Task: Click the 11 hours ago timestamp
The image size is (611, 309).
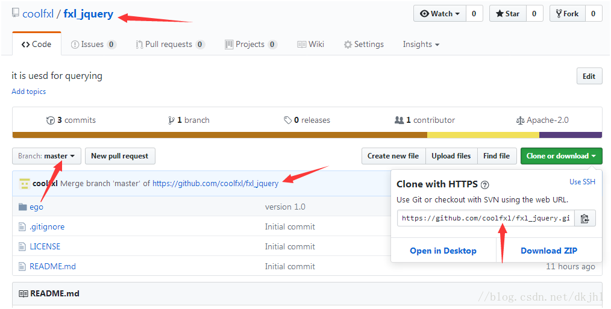Action: (x=571, y=267)
